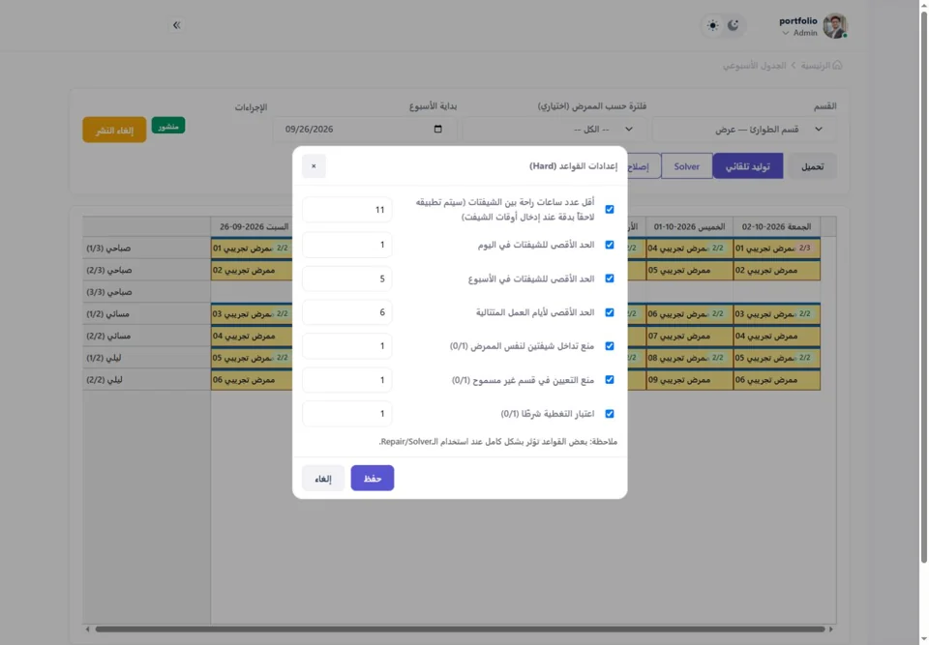The image size is (929, 645).
Task: Open the department dropdown قسم الطوارئ
Action: [x=744, y=130]
